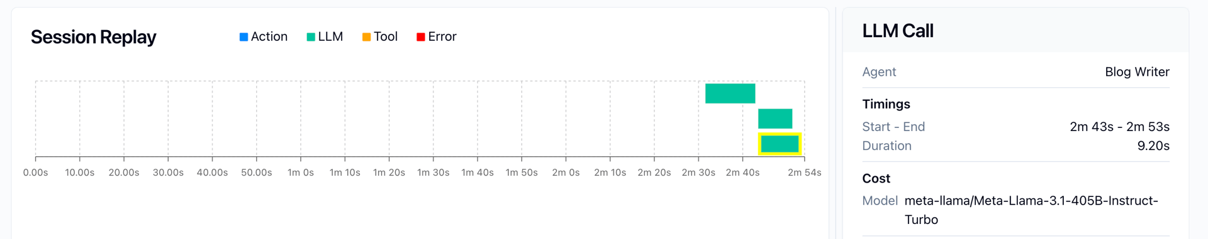Click the 2m 54s end-of-timeline label
The height and width of the screenshot is (239, 1208).
click(804, 173)
